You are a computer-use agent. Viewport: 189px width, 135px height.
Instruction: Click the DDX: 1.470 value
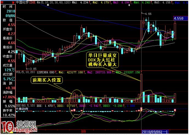tap(45, 106)
